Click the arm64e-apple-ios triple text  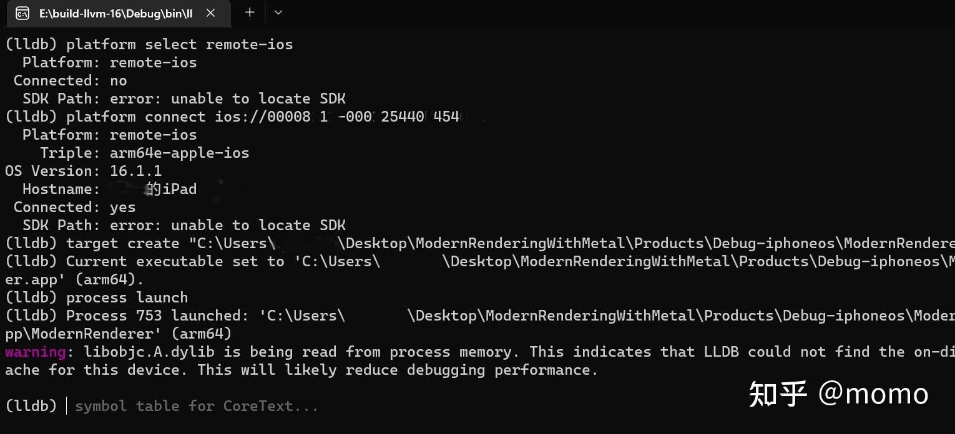[x=179, y=153]
